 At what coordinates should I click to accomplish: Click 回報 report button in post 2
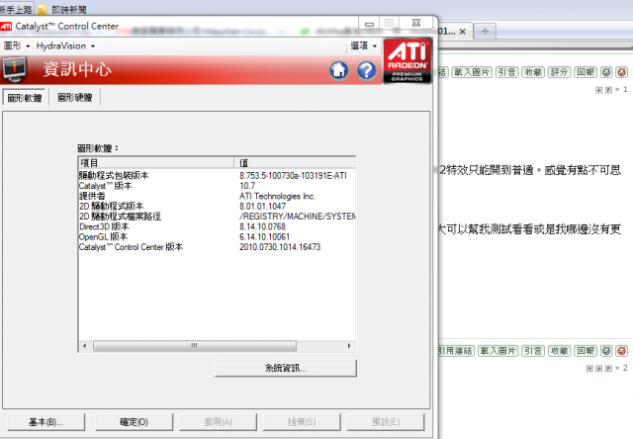pyautogui.click(x=586, y=351)
